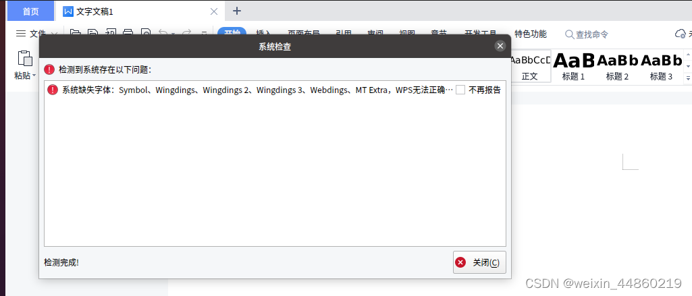Apply the 标题 3 style

coord(661,66)
